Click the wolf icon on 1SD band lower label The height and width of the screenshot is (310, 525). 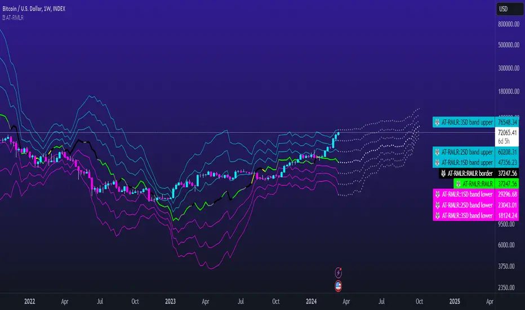point(437,194)
